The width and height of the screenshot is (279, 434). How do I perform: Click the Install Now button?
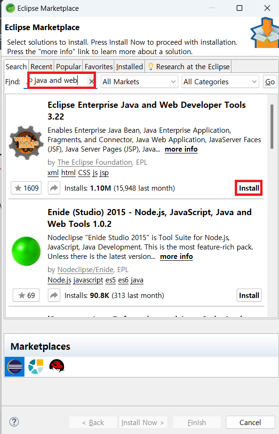pyautogui.click(x=143, y=422)
